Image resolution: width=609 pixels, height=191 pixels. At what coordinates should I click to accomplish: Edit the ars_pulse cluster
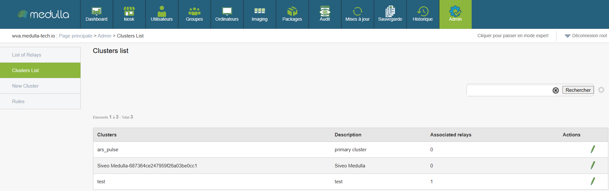click(x=593, y=149)
